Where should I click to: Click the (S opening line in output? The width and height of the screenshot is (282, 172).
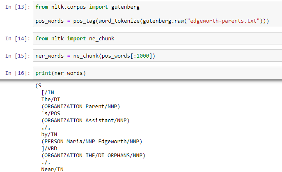(x=39, y=86)
